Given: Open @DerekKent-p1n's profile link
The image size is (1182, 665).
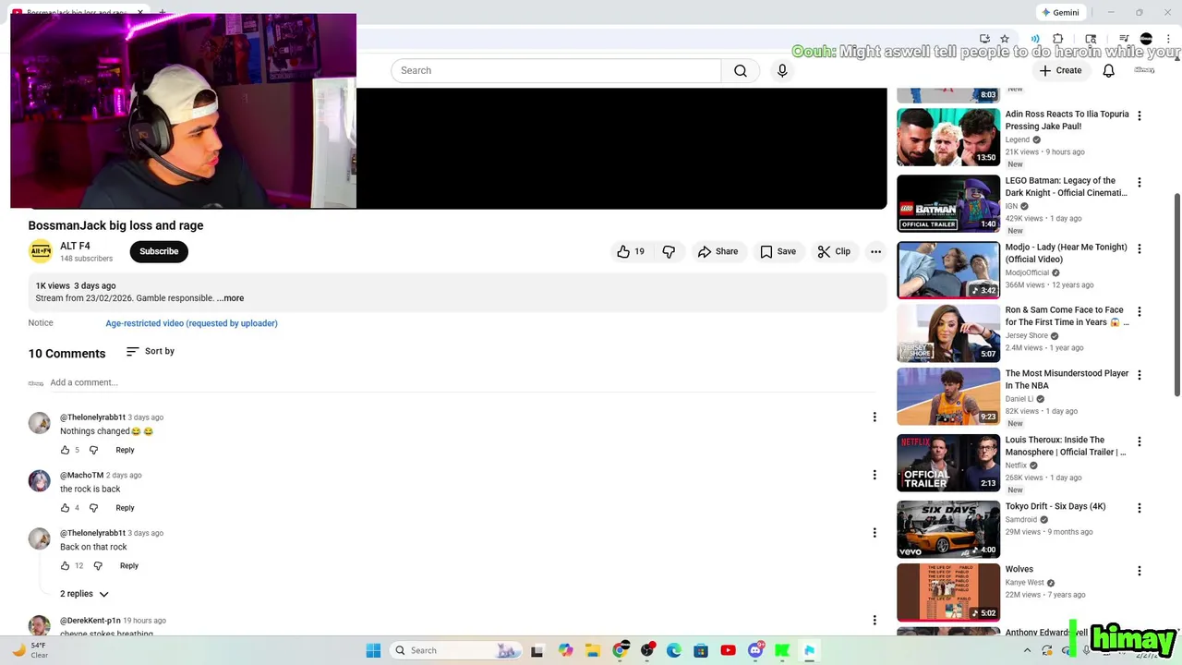Looking at the screenshot, I should pyautogui.click(x=90, y=621).
